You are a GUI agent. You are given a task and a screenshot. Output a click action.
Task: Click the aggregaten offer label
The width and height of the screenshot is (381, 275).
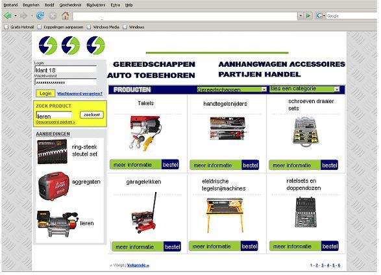click(x=86, y=182)
